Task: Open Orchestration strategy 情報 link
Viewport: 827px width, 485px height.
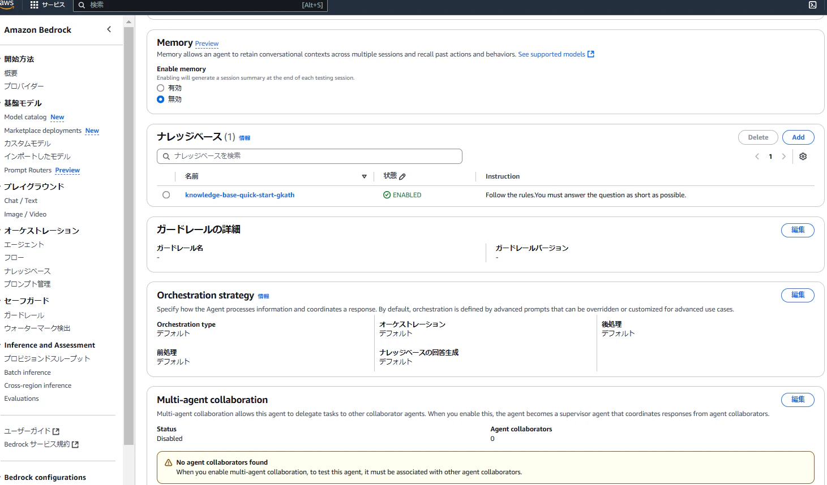Action: pyautogui.click(x=263, y=296)
